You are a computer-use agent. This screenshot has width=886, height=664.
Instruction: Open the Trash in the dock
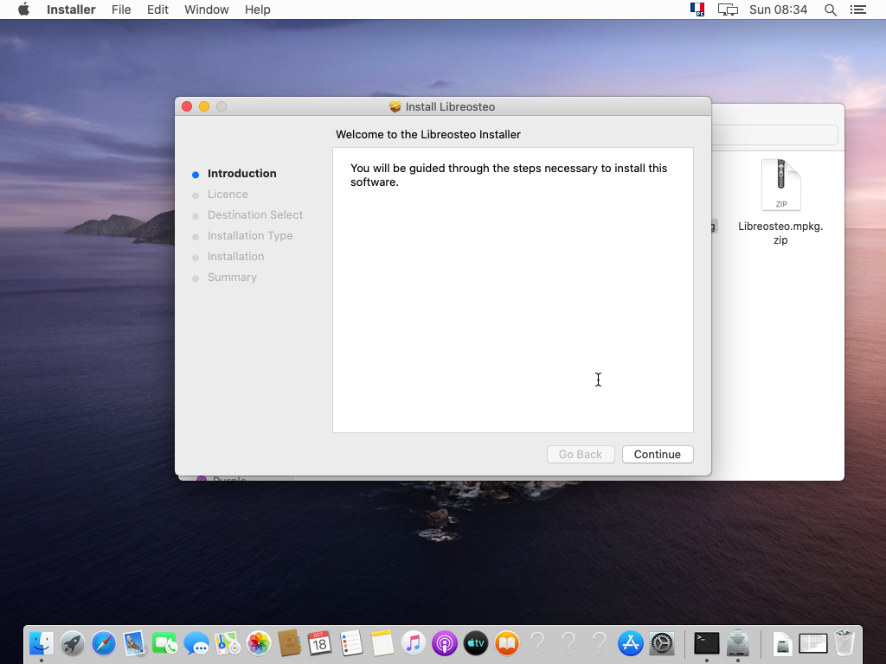pyautogui.click(x=844, y=643)
